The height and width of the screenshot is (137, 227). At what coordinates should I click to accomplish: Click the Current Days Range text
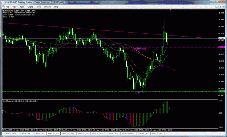coord(25,15)
